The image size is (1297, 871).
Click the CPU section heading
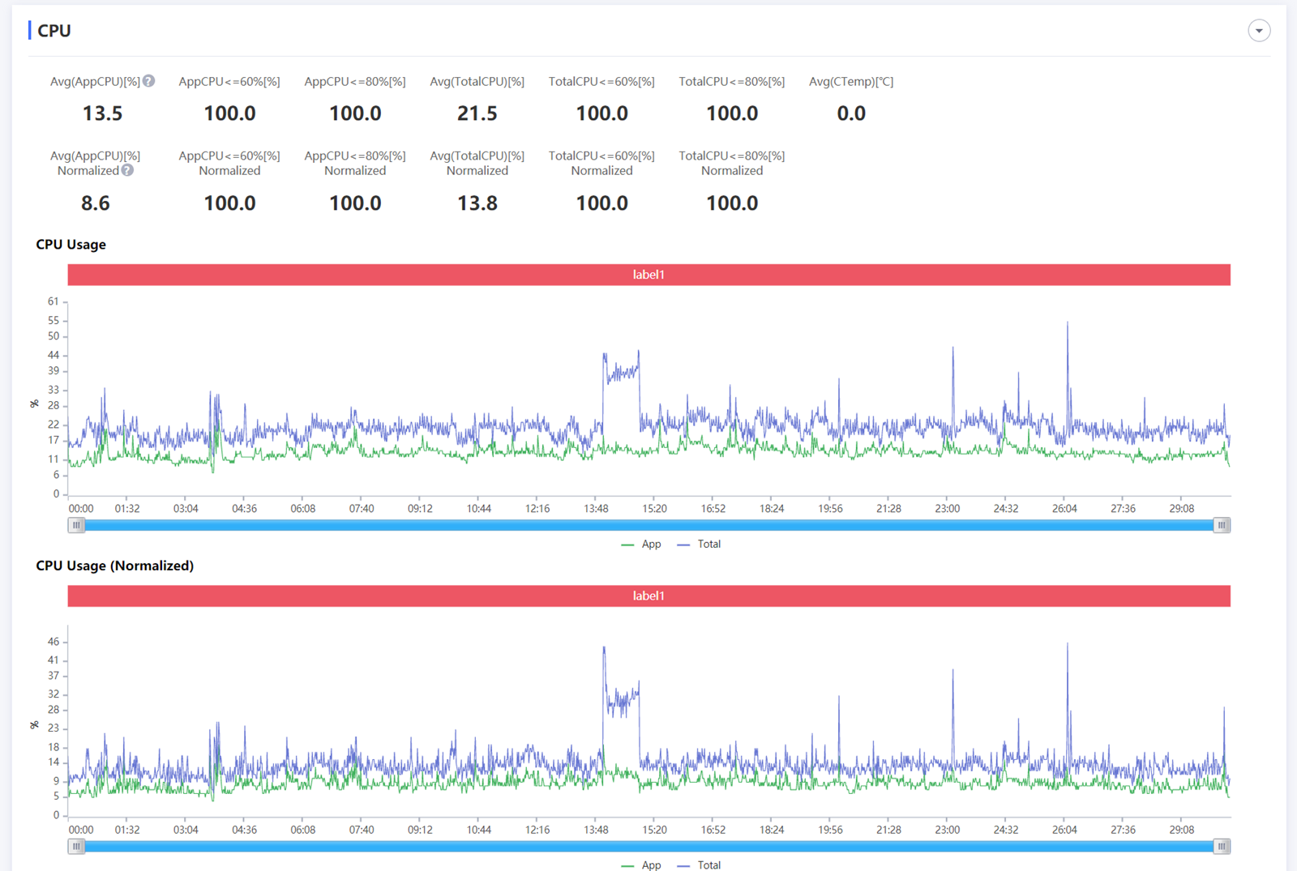click(54, 31)
